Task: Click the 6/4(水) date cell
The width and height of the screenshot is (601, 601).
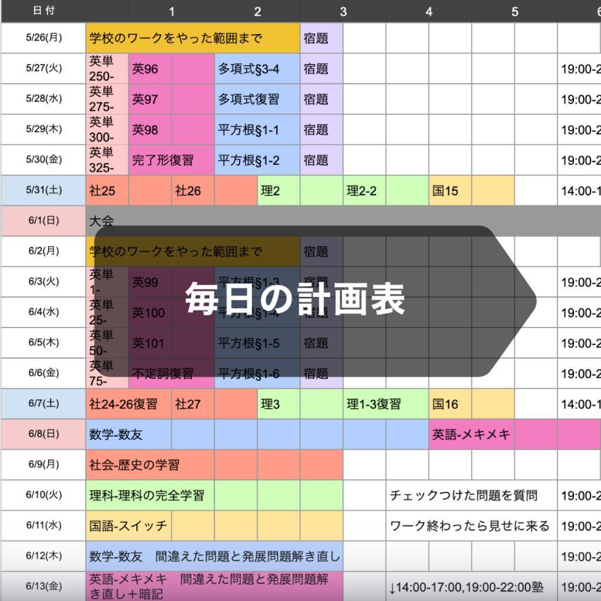Action: (x=43, y=312)
